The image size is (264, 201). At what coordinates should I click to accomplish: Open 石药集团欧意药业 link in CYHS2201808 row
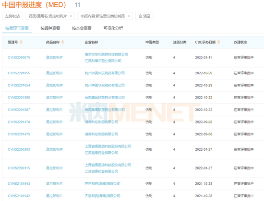coord(105,98)
